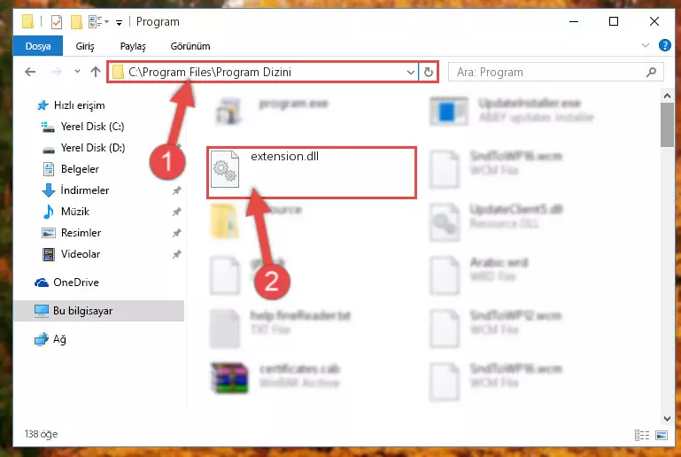Switch to large icons view in status bar
Screen dimensions: 681x457
coord(662,435)
